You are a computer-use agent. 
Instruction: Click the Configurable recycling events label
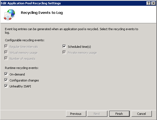point(25,40)
